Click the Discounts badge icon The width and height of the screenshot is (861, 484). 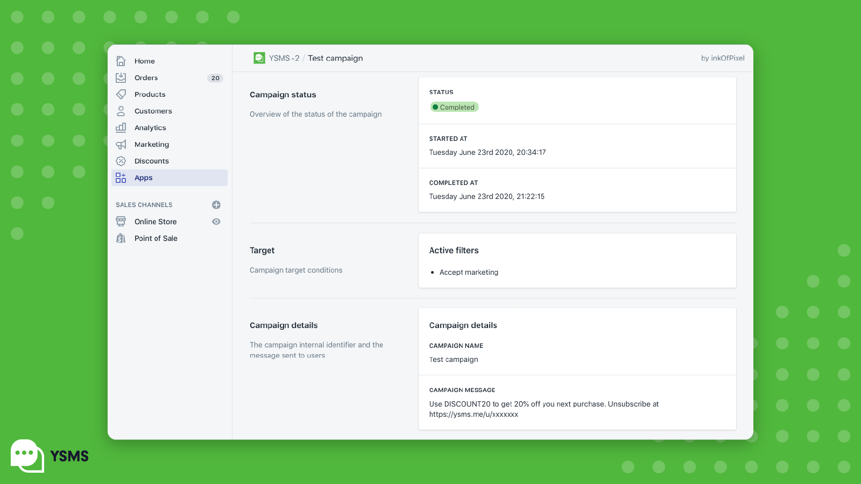point(121,161)
